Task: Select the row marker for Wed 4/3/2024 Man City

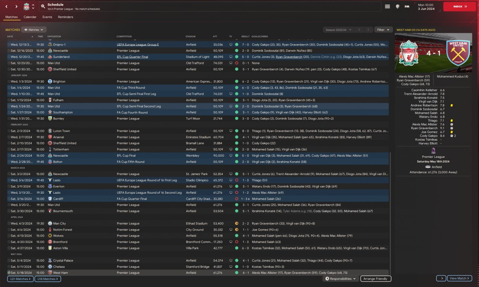Action: [x=9, y=224]
